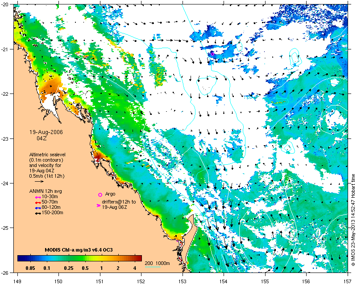This screenshot has width=357, height=285.
Task: Click the latitude axis label -20
Action: [x=4, y=4]
